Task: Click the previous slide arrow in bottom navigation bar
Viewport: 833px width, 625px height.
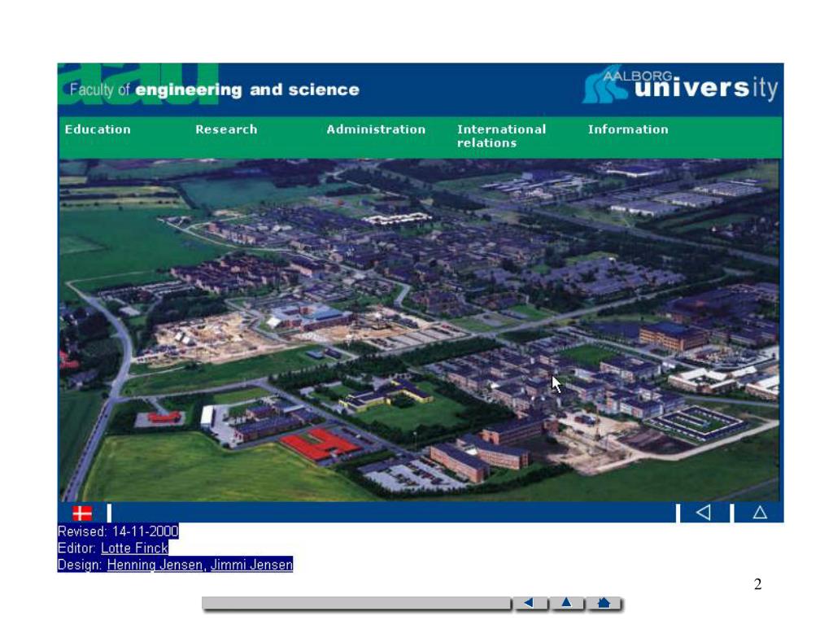Action: tap(529, 603)
